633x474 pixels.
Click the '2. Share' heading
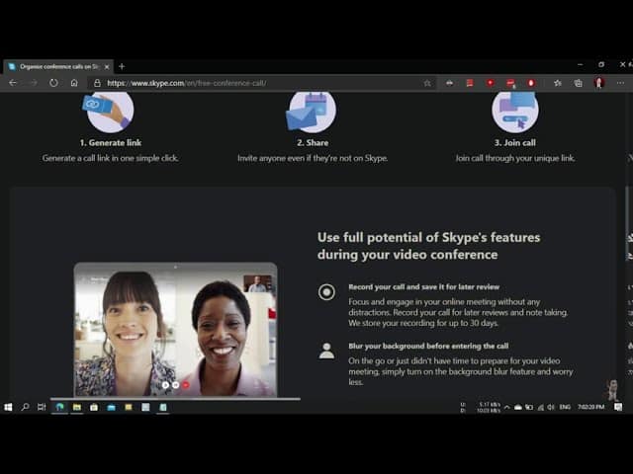tap(313, 142)
